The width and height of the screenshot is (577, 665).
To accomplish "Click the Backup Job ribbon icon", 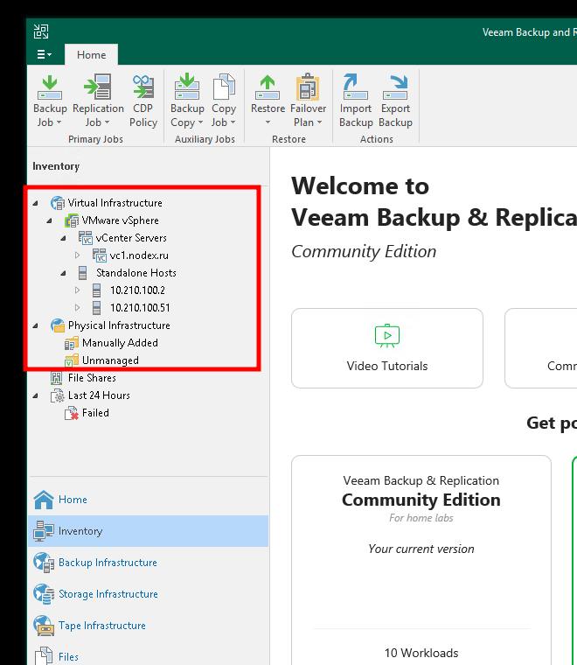I will (50, 87).
